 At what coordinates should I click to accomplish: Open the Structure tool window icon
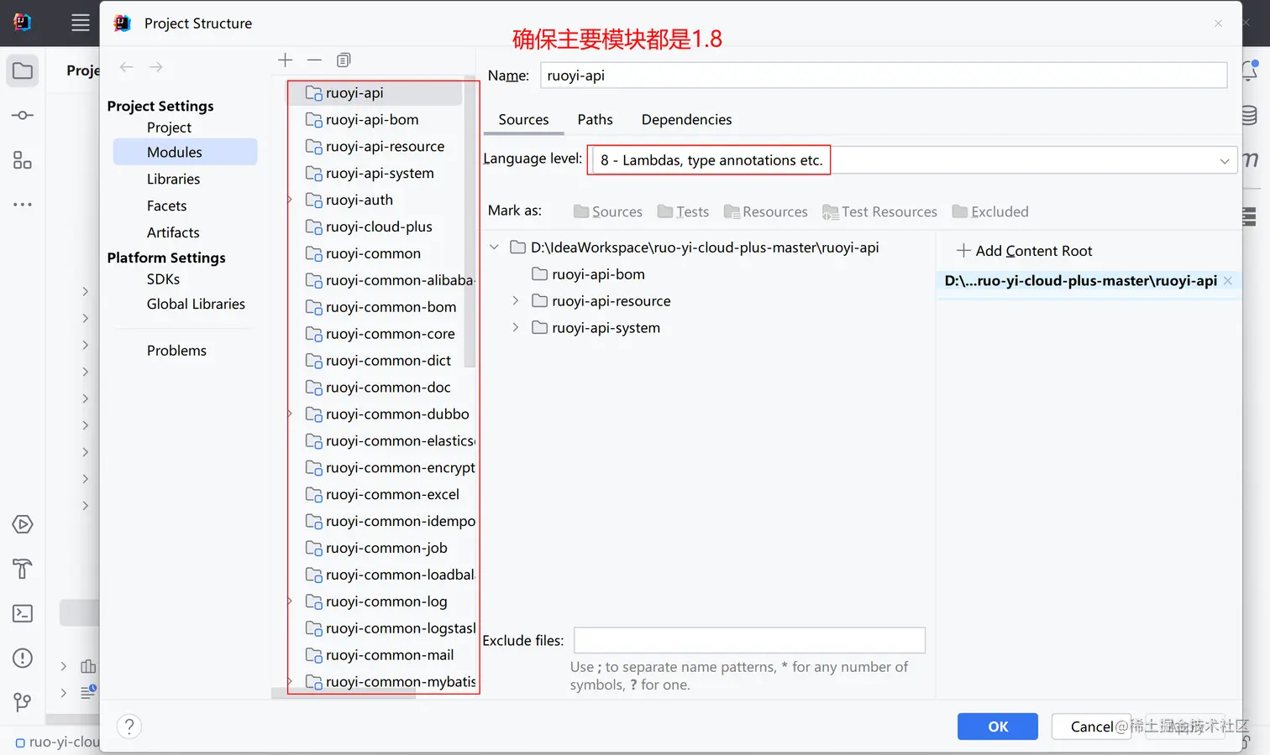tap(23, 159)
